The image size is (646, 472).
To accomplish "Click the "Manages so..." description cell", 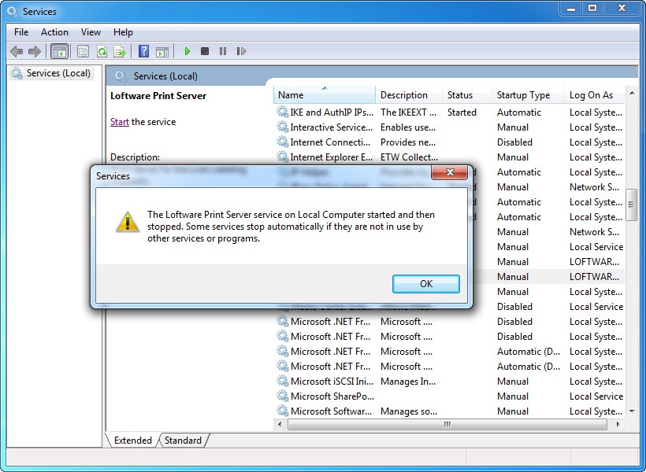I will click(x=409, y=411).
